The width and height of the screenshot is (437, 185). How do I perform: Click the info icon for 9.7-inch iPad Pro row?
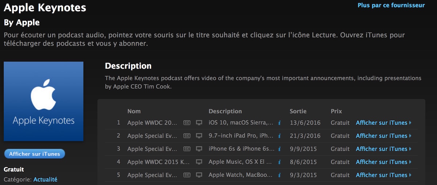[279, 136]
